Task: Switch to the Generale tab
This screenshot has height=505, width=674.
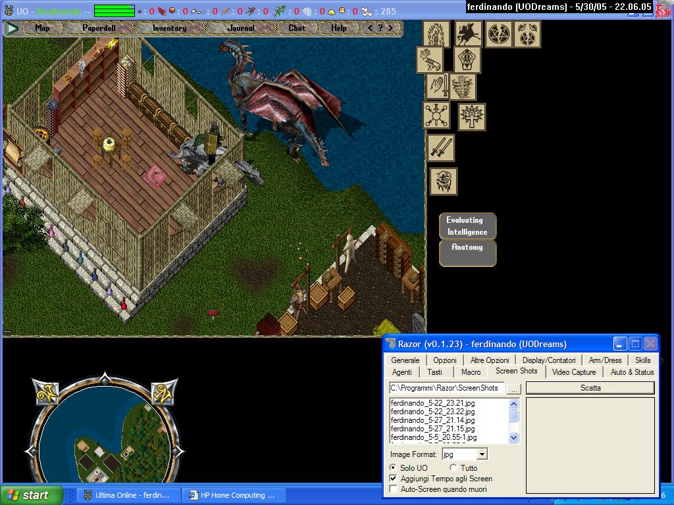Action: coord(405,360)
